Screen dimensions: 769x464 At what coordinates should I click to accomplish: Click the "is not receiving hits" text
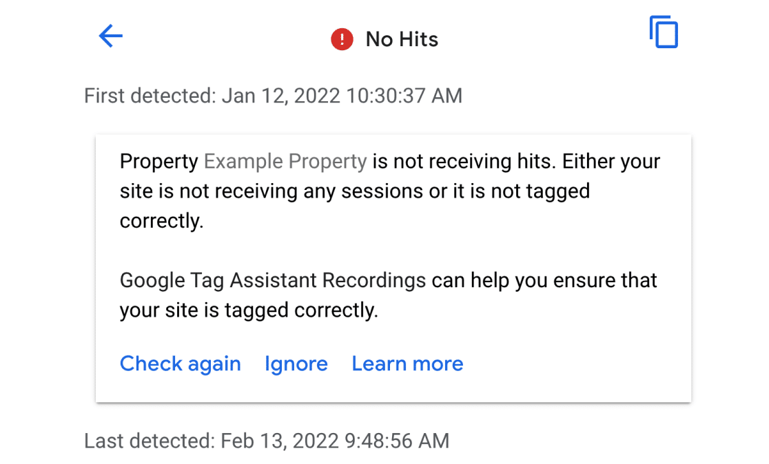[x=464, y=162]
